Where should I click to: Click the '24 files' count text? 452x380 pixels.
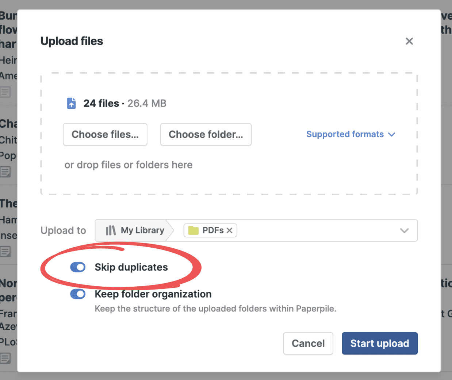click(x=101, y=103)
